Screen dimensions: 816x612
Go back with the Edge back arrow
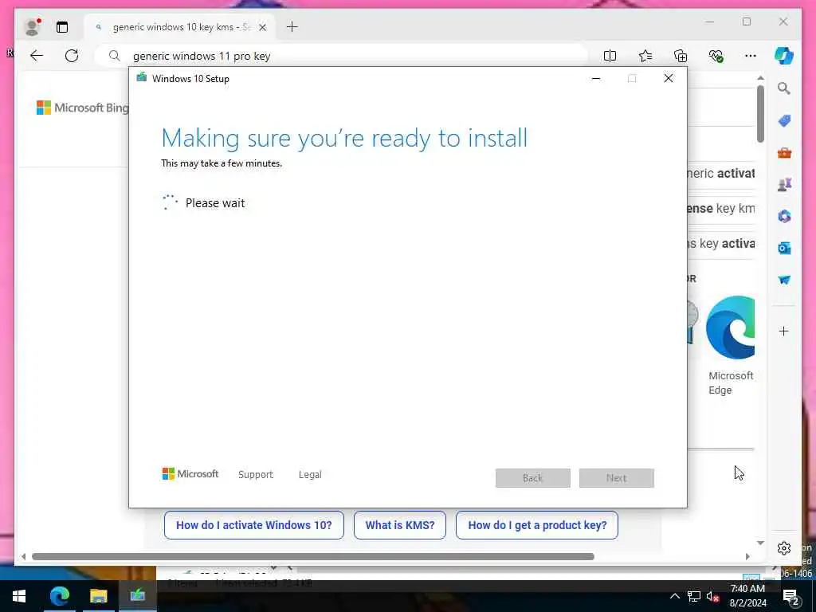37,56
